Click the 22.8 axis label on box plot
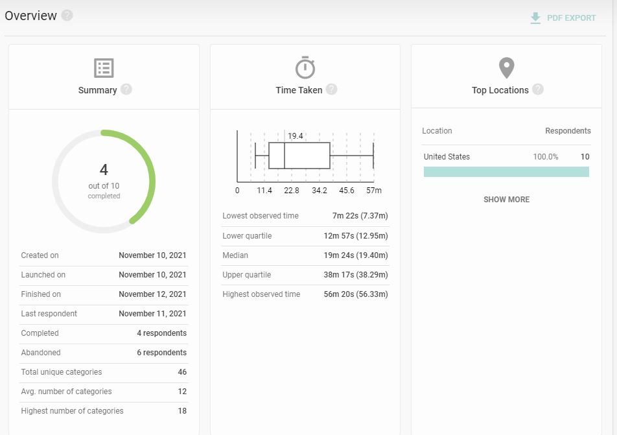The height and width of the screenshot is (435, 617). [292, 191]
